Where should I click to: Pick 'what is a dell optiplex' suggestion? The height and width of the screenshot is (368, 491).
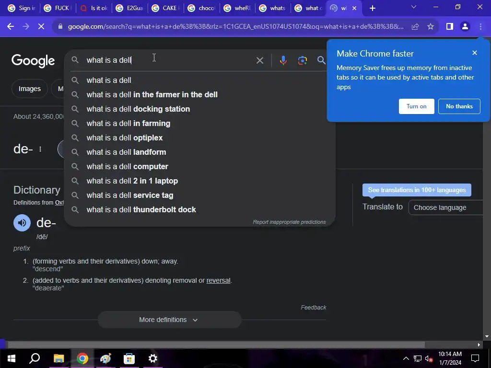pyautogui.click(x=199, y=138)
